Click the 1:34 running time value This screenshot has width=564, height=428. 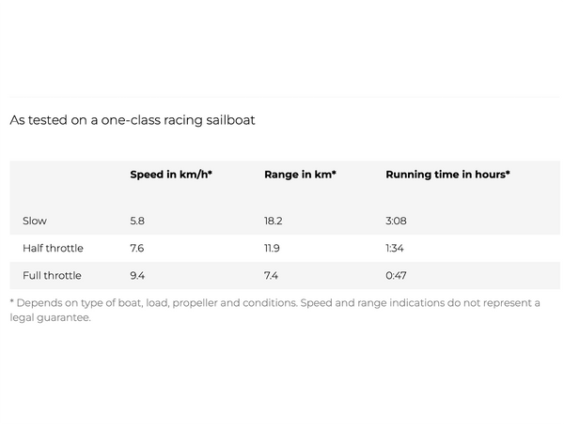pyautogui.click(x=395, y=248)
